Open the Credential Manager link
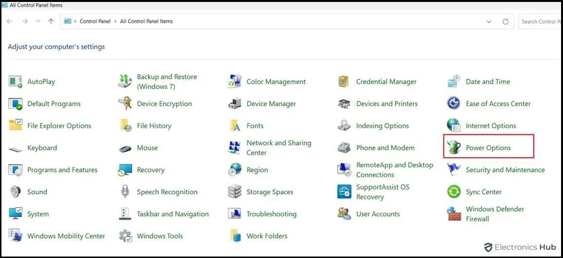 (x=386, y=82)
